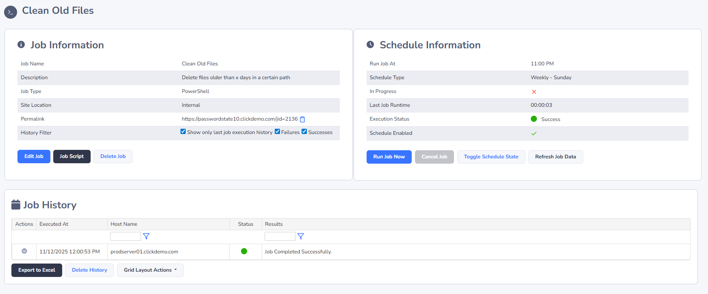708x294 pixels.
Task: Sort the grid by Executed At column header
Action: click(x=54, y=224)
